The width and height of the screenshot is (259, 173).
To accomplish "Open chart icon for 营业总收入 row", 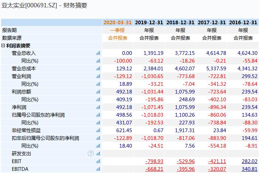I will (x=98, y=53).
